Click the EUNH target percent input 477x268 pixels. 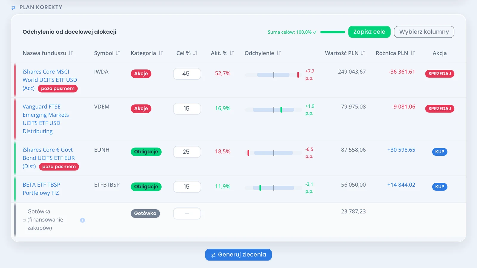click(187, 152)
